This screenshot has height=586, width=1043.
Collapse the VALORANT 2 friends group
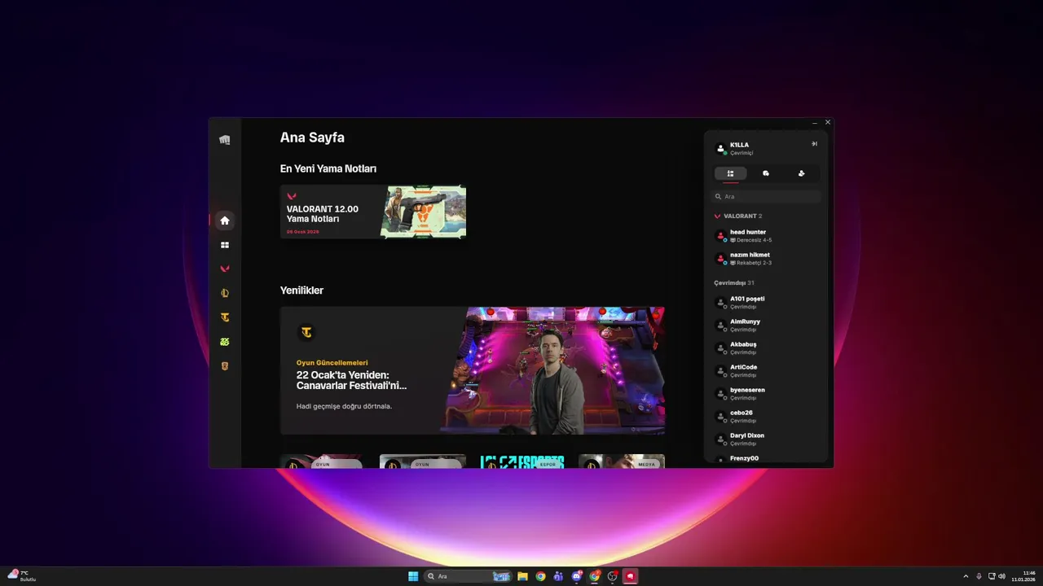pyautogui.click(x=738, y=216)
